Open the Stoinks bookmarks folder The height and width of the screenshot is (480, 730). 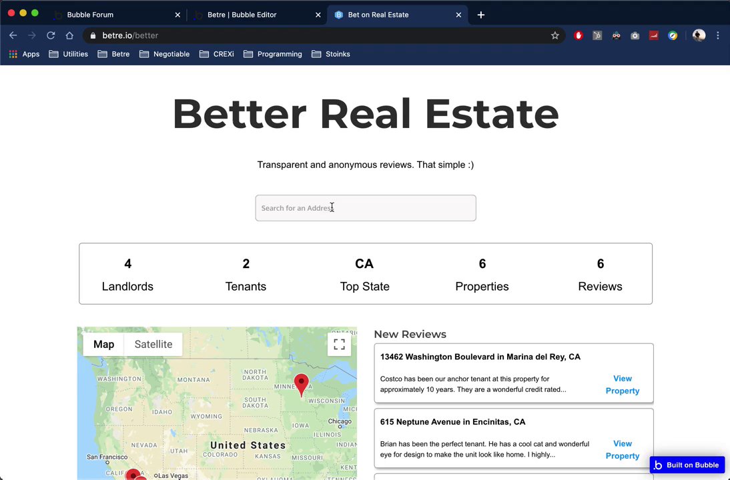click(330, 54)
